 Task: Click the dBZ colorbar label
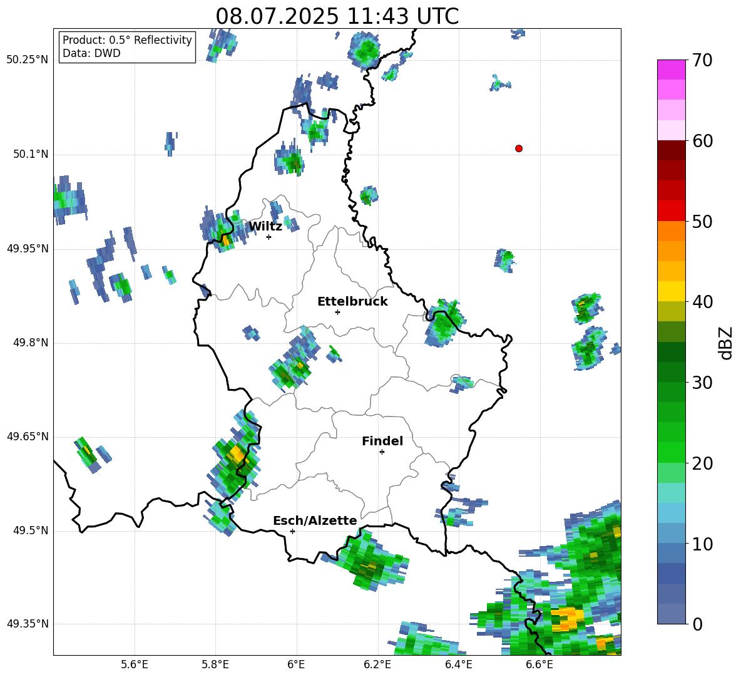pos(725,343)
